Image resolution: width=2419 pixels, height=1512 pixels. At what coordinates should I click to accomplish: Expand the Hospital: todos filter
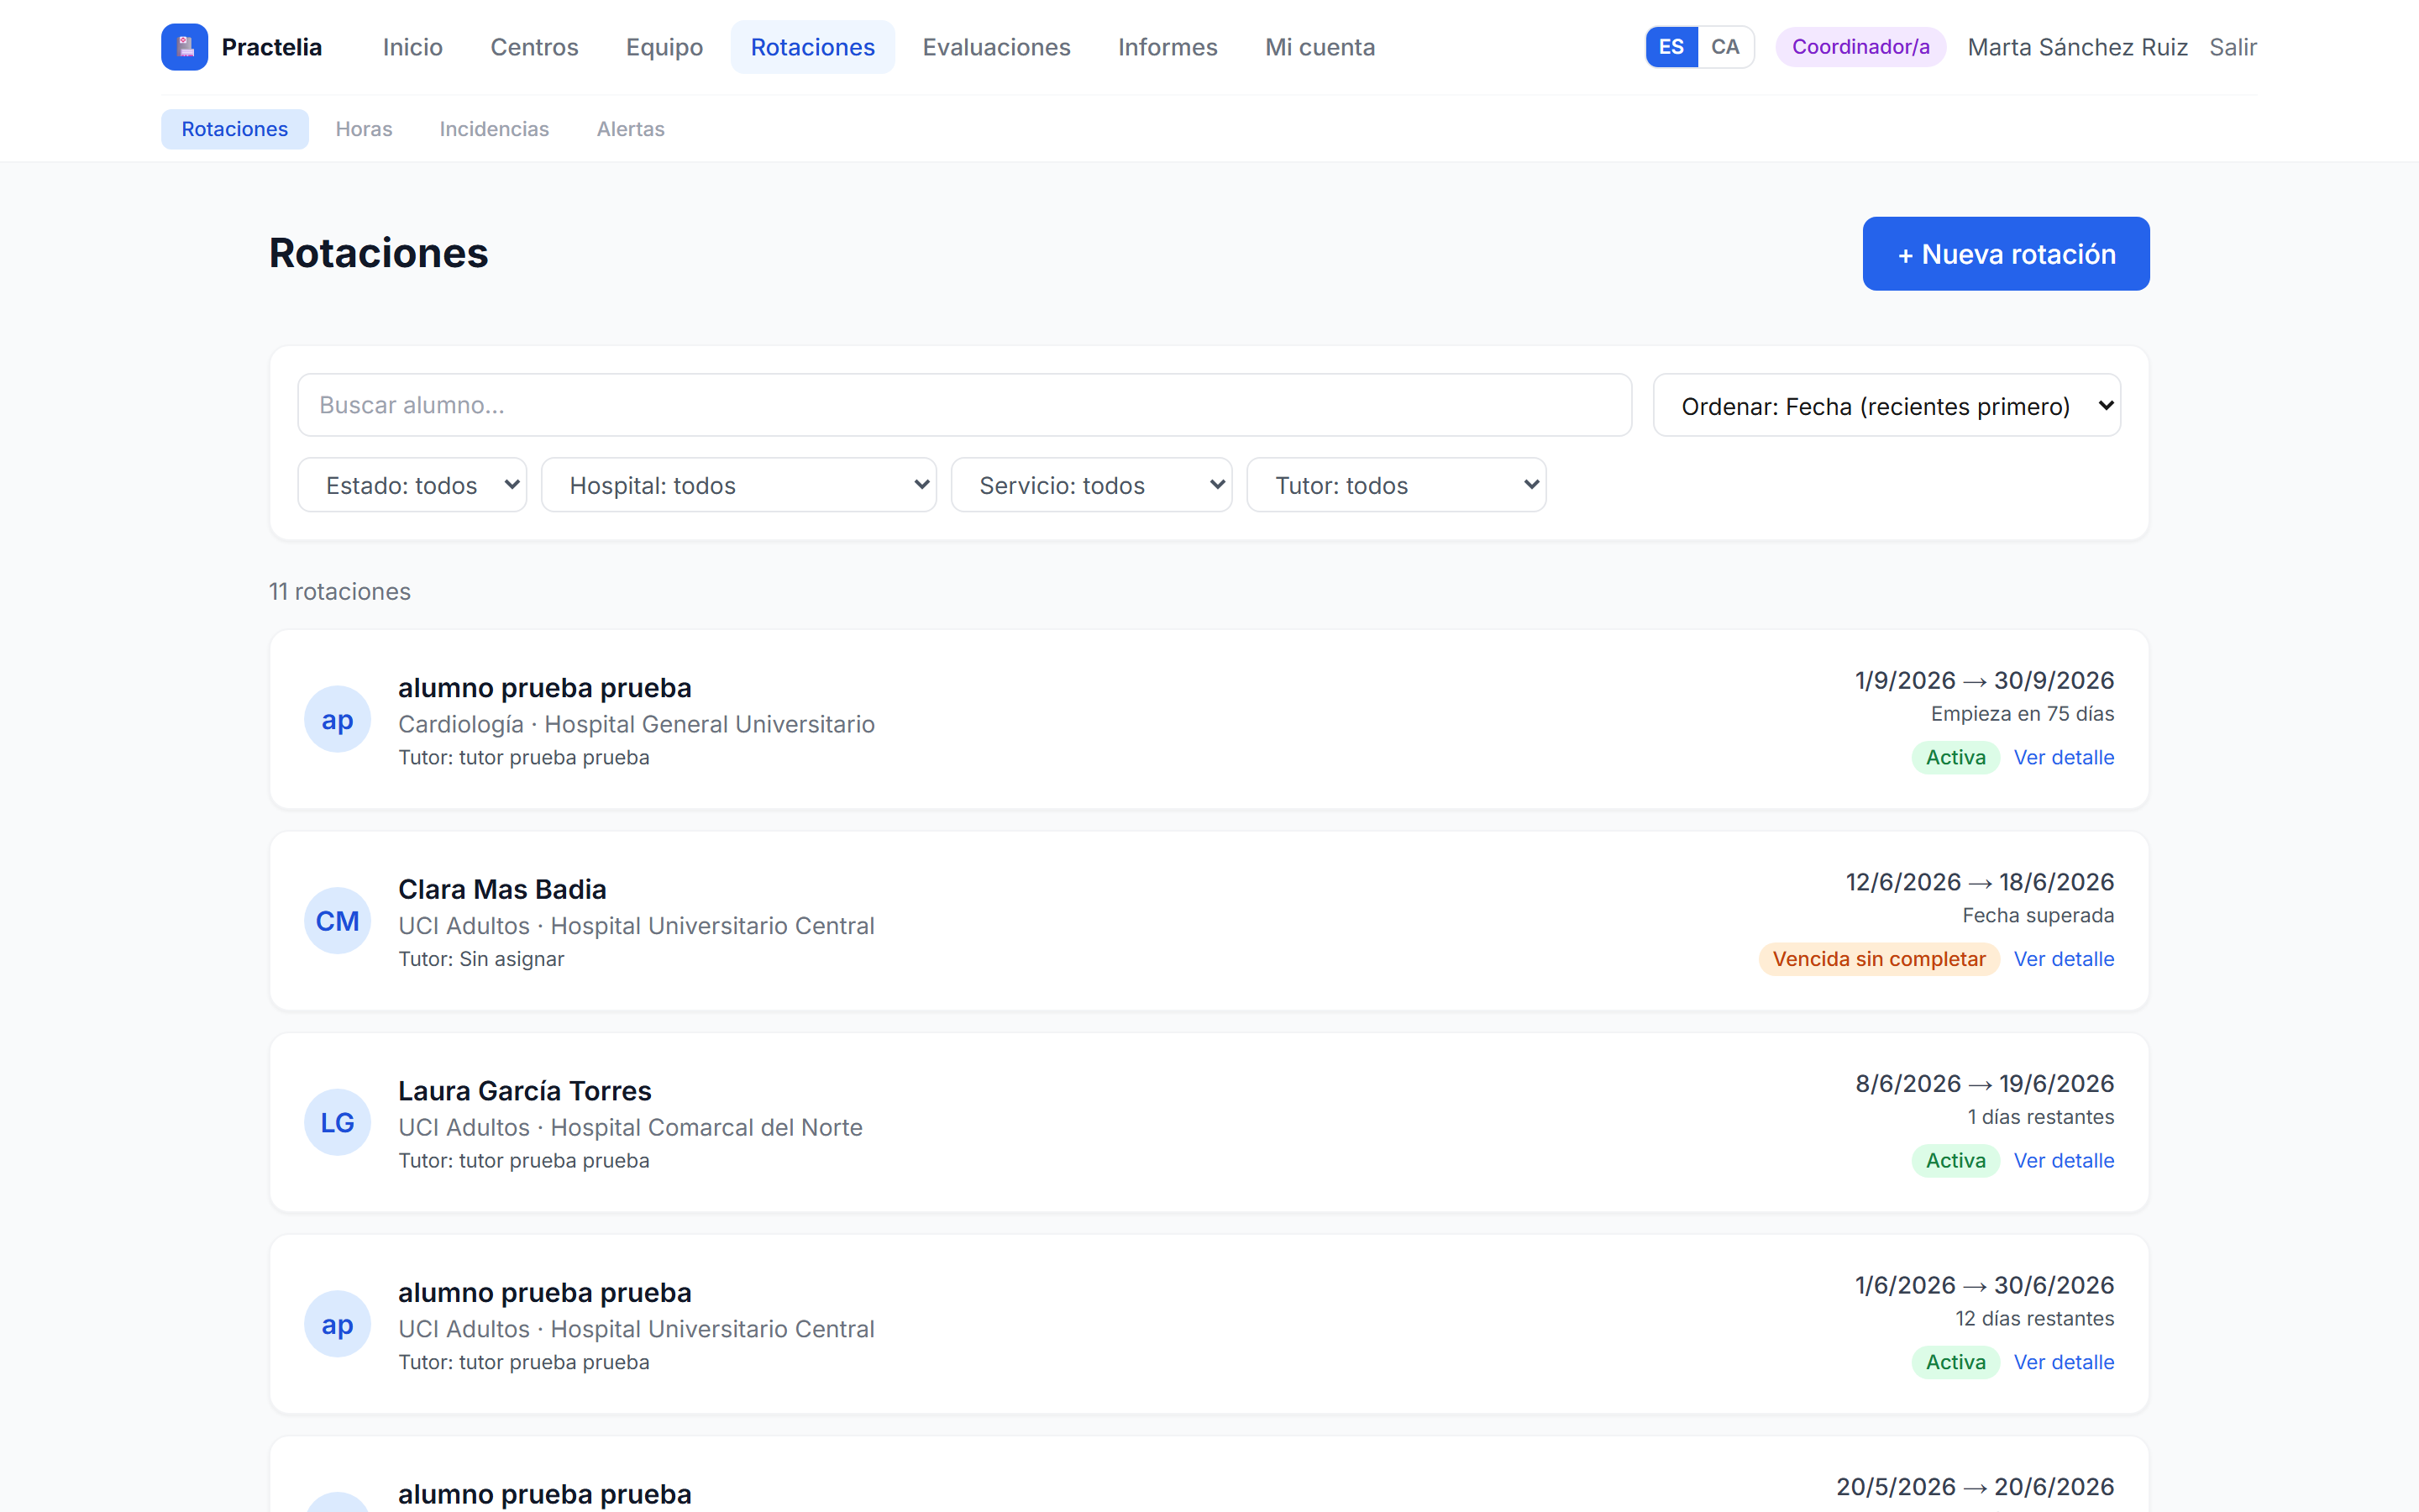click(738, 485)
